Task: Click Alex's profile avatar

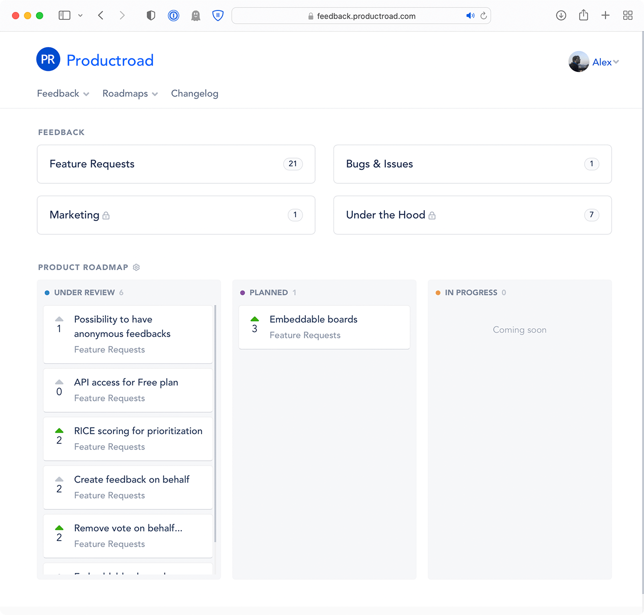Action: click(x=579, y=61)
